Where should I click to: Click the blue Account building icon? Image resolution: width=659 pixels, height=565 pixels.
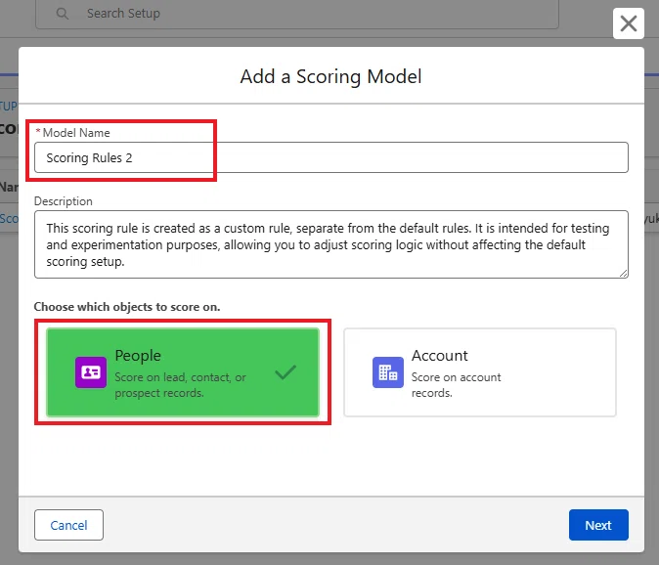coord(388,372)
